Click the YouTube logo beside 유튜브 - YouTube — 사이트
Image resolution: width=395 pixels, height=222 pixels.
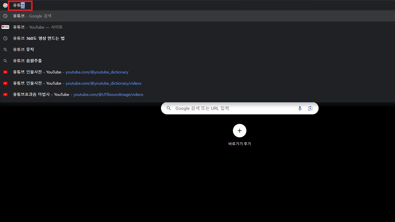pos(5,27)
